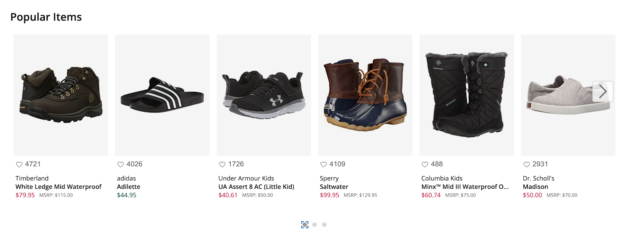This screenshot has width=630, height=241.
Task: Jump to third carousel page dot
Action: point(324,224)
